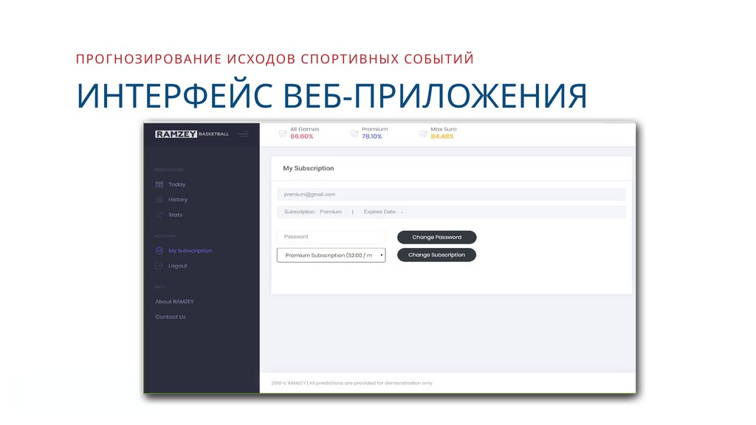Click the Logout door icon
Screen dimensions: 756x425
coord(159,266)
